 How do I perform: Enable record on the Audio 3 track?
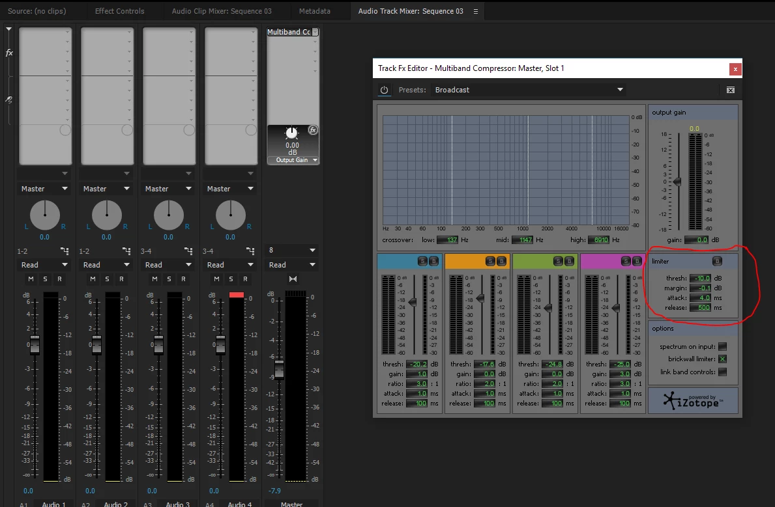coord(183,279)
